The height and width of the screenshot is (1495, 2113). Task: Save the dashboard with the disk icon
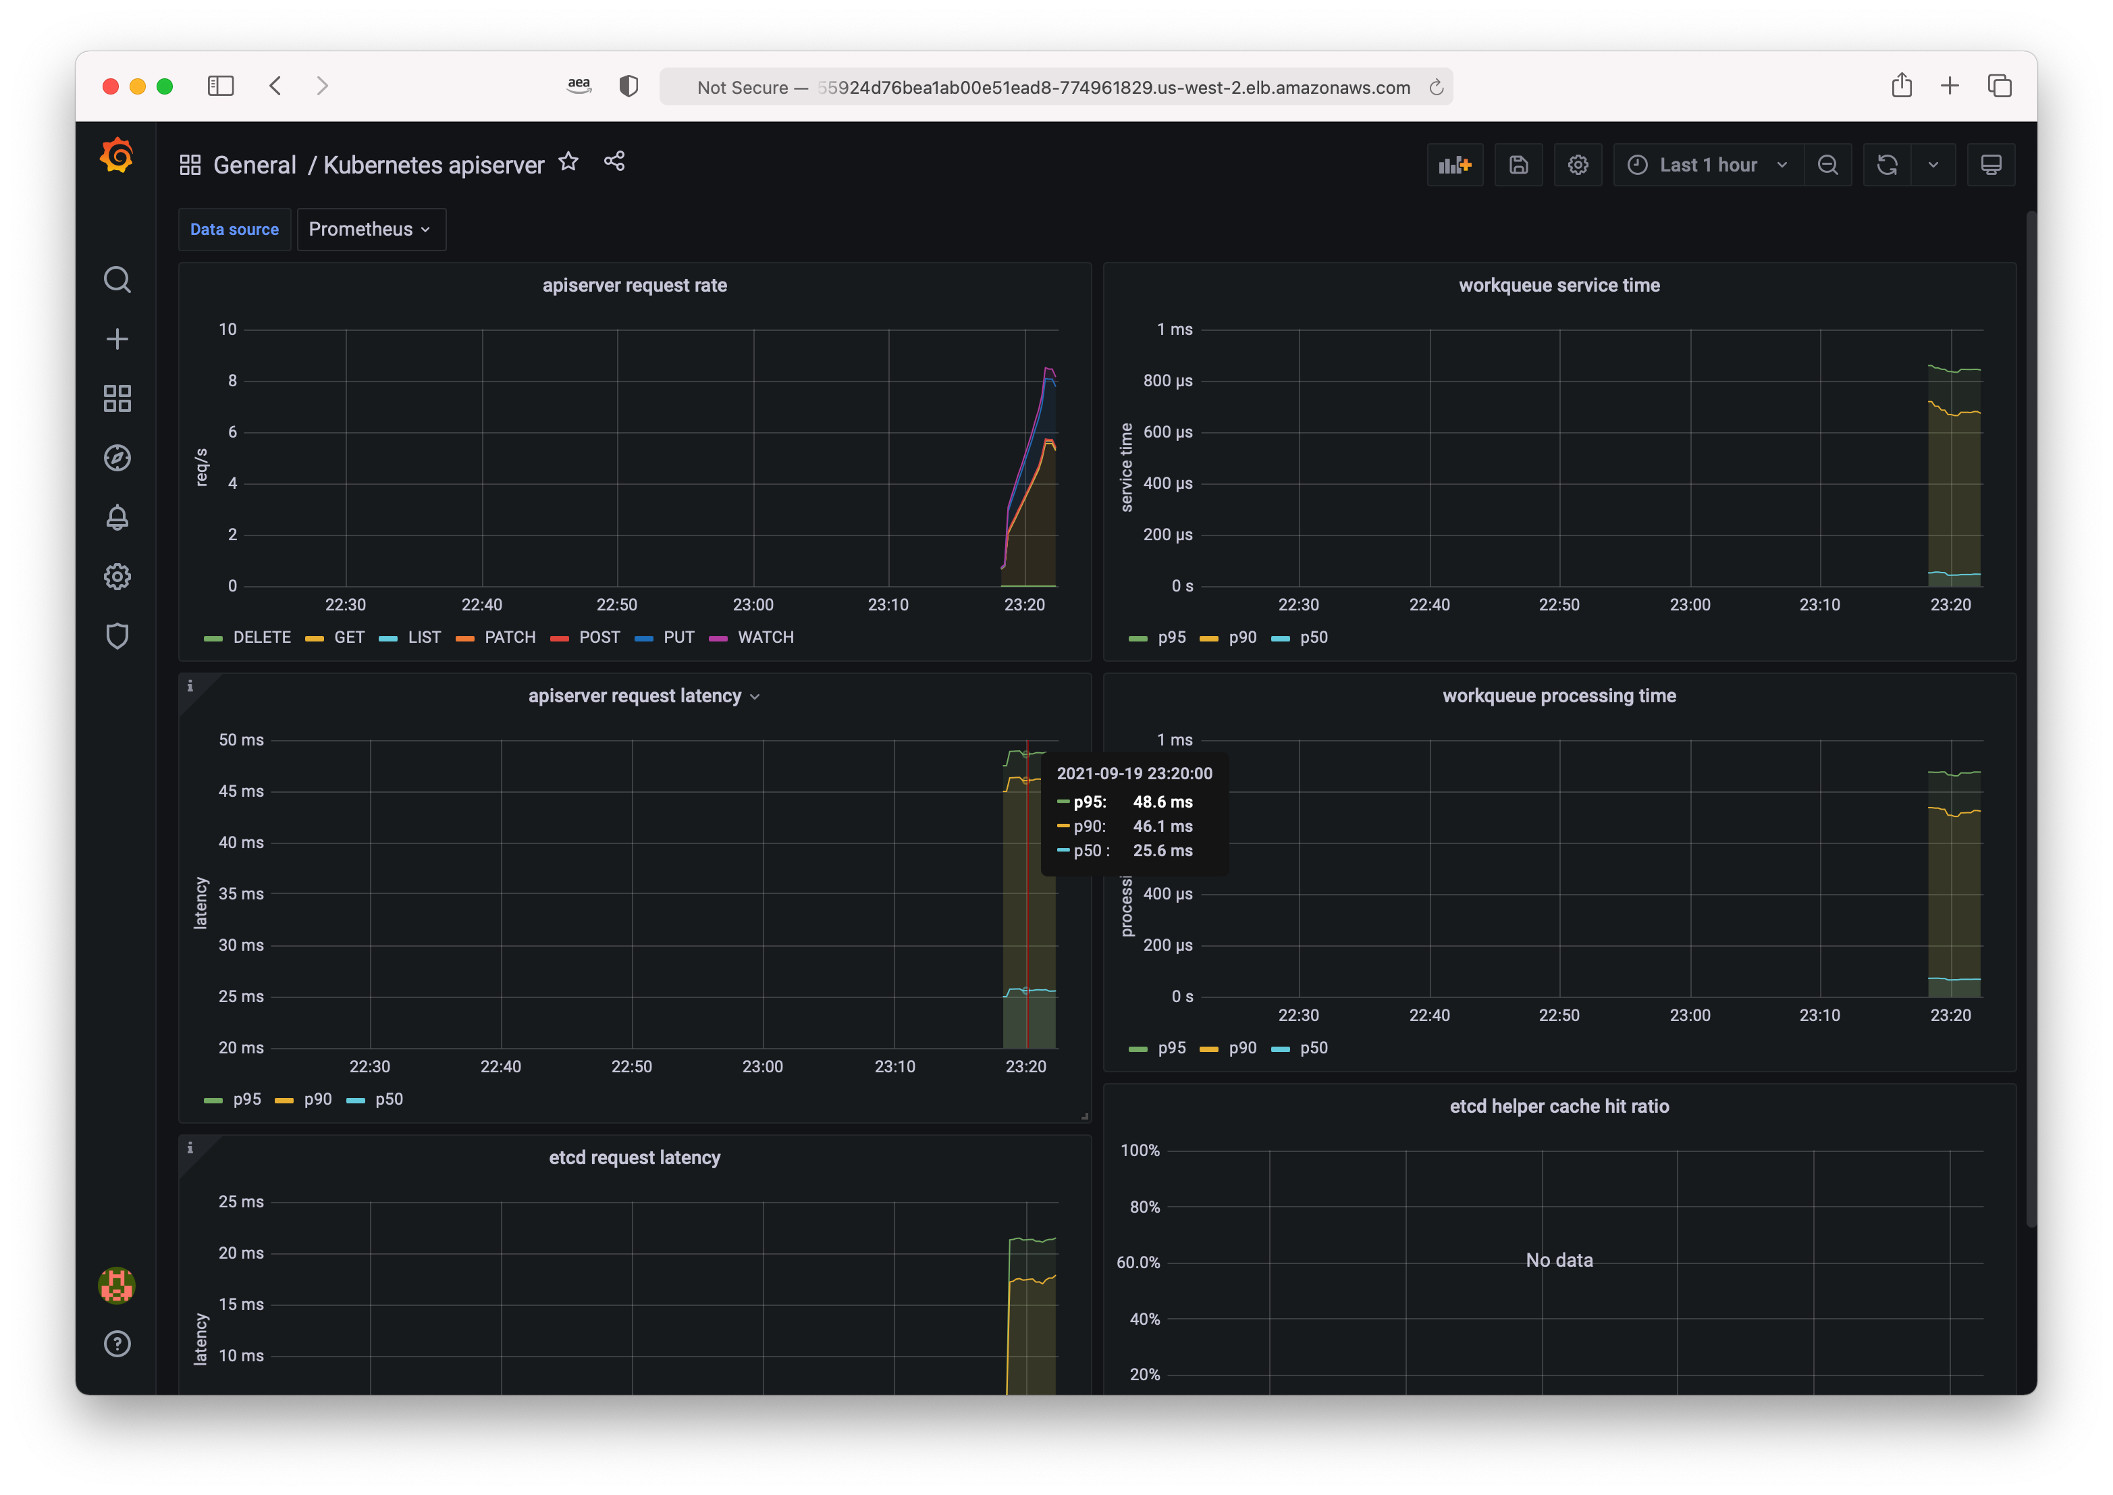pos(1518,165)
